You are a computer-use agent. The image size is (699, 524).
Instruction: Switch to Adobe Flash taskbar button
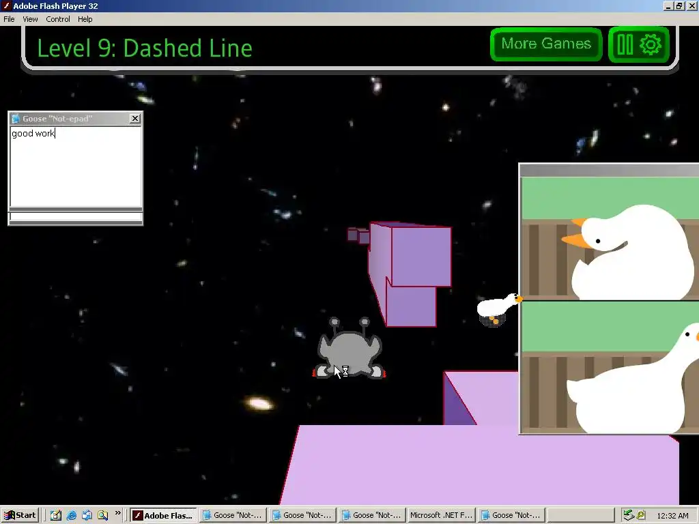tap(163, 516)
